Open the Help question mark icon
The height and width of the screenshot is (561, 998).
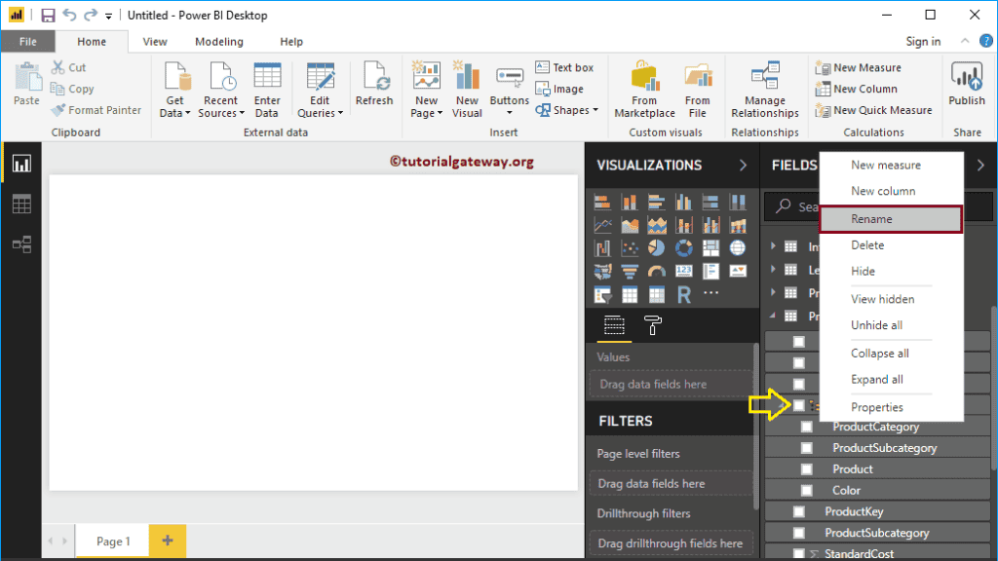click(x=986, y=41)
